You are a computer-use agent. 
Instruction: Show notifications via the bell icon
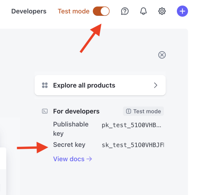point(143,11)
